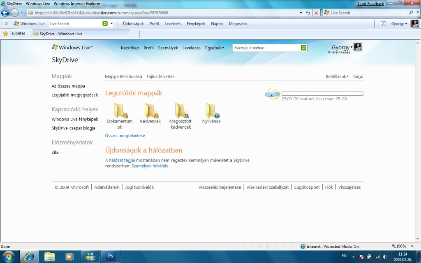Expand Live Search provider dropdown arrow
This screenshot has height=263, width=421.
417,13
